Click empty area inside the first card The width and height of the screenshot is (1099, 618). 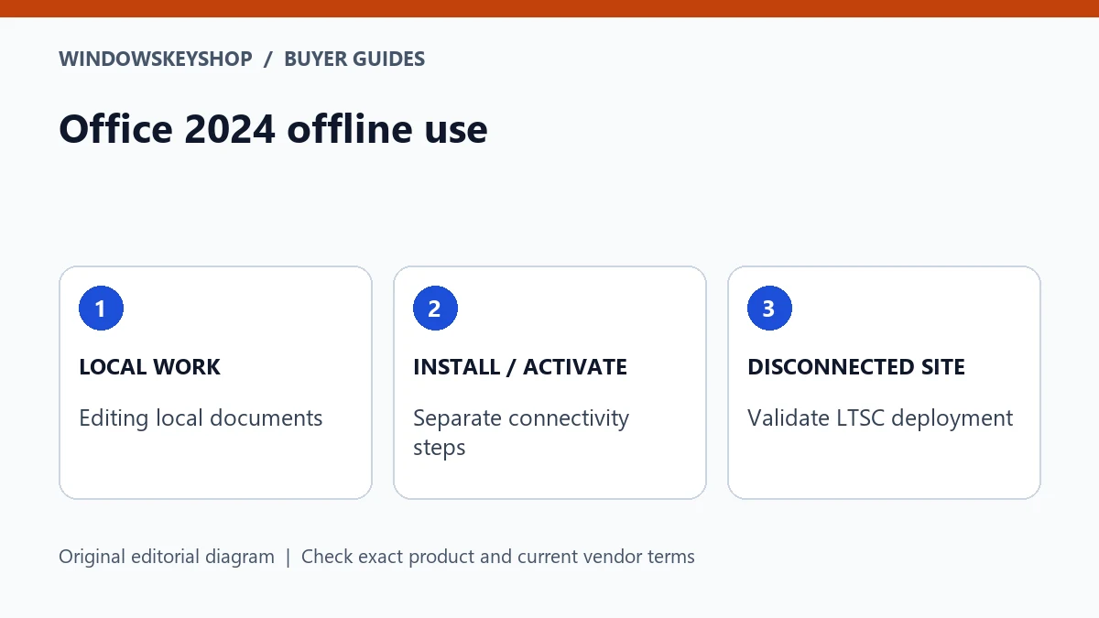click(215, 465)
